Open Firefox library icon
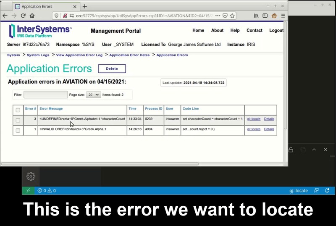 tap(256, 16)
